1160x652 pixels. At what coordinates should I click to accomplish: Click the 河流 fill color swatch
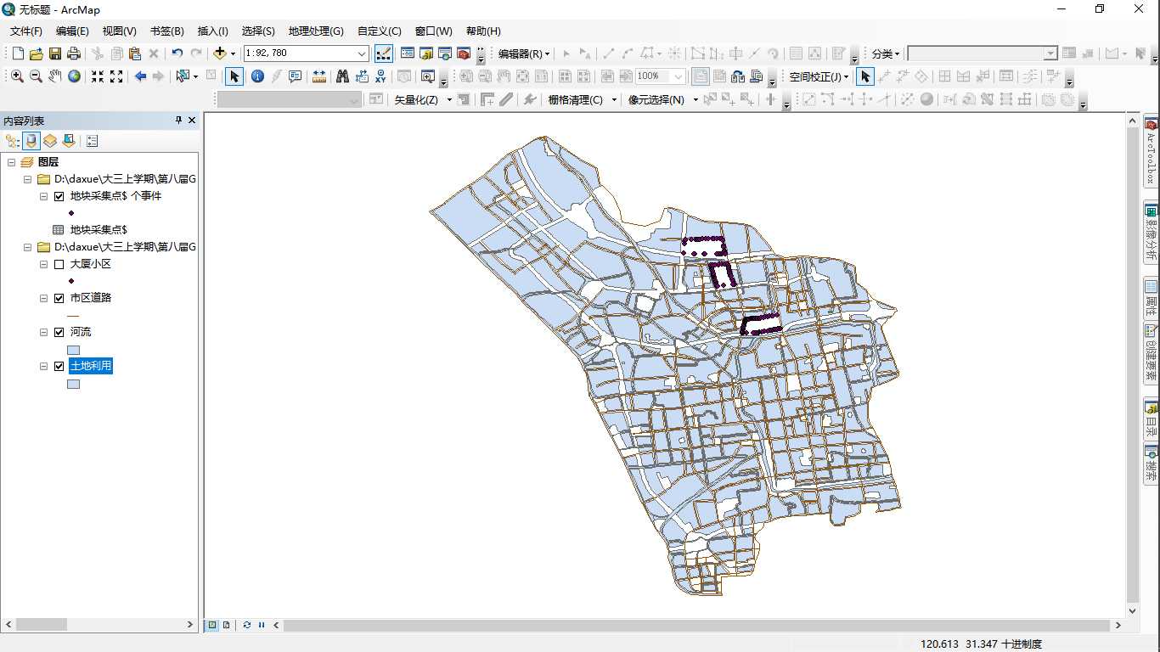(x=73, y=350)
